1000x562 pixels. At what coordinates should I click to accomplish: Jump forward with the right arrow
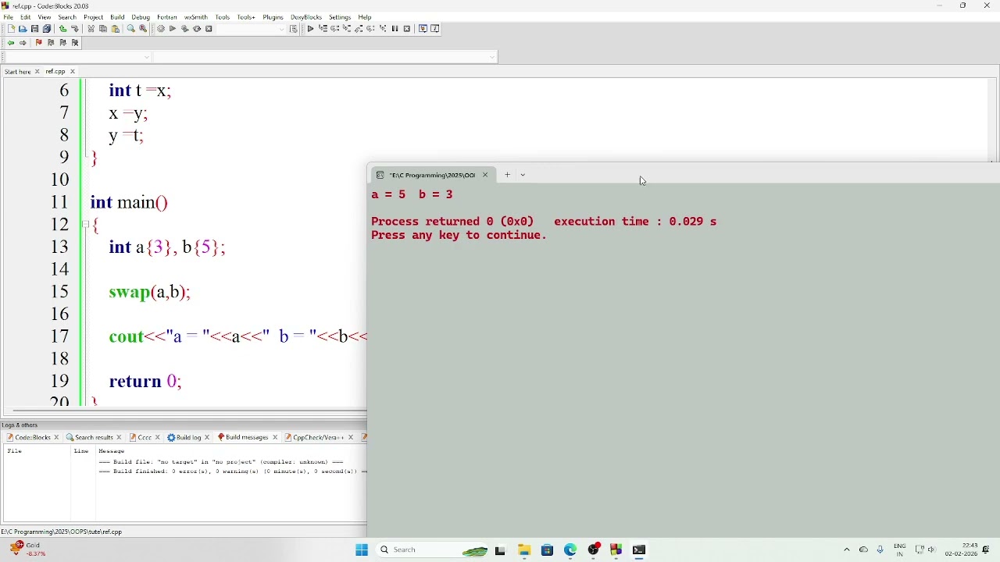[23, 43]
